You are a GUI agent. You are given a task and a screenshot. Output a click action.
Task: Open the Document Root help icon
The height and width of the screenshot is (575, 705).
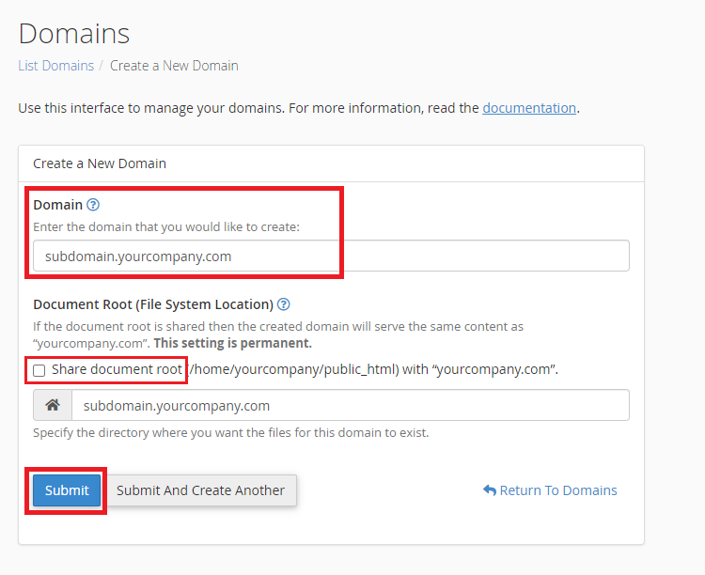[x=284, y=304]
